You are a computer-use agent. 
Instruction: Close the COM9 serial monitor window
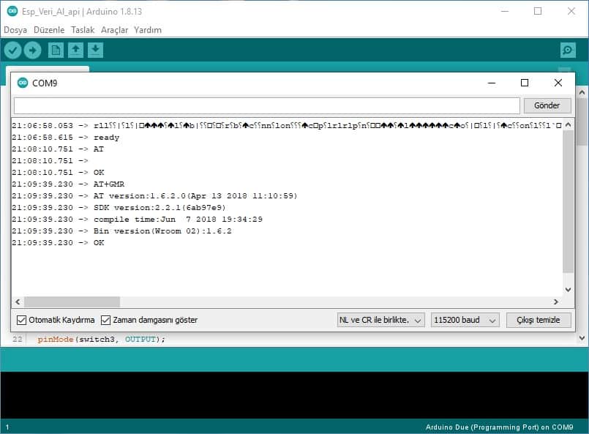(558, 83)
